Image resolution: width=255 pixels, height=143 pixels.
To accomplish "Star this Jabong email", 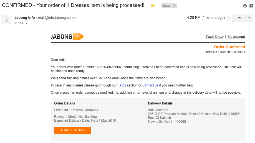I will pos(229,18).
